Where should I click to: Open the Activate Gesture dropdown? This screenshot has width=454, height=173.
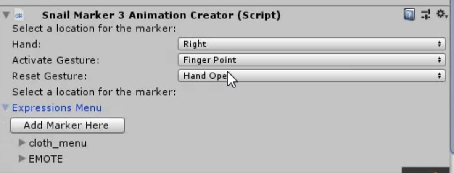click(x=311, y=60)
